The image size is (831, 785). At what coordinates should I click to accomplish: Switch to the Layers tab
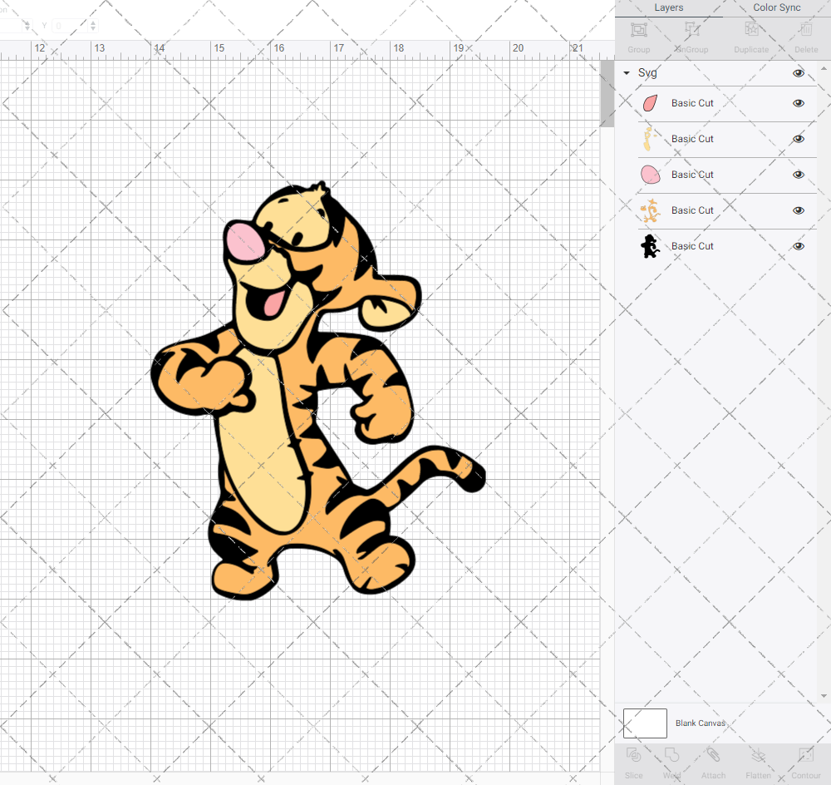tap(669, 8)
